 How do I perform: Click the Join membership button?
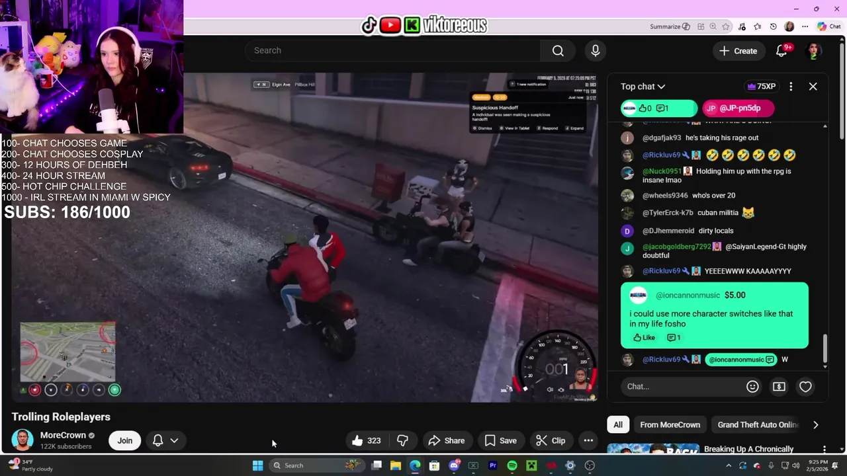tap(125, 440)
